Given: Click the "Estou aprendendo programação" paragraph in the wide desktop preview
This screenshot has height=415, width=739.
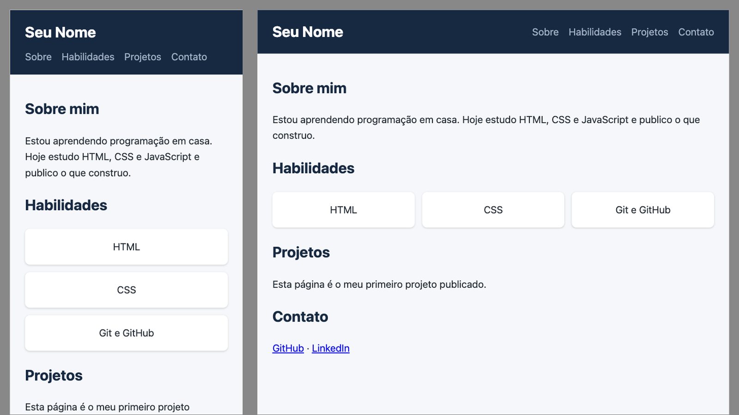Looking at the screenshot, I should [486, 127].
